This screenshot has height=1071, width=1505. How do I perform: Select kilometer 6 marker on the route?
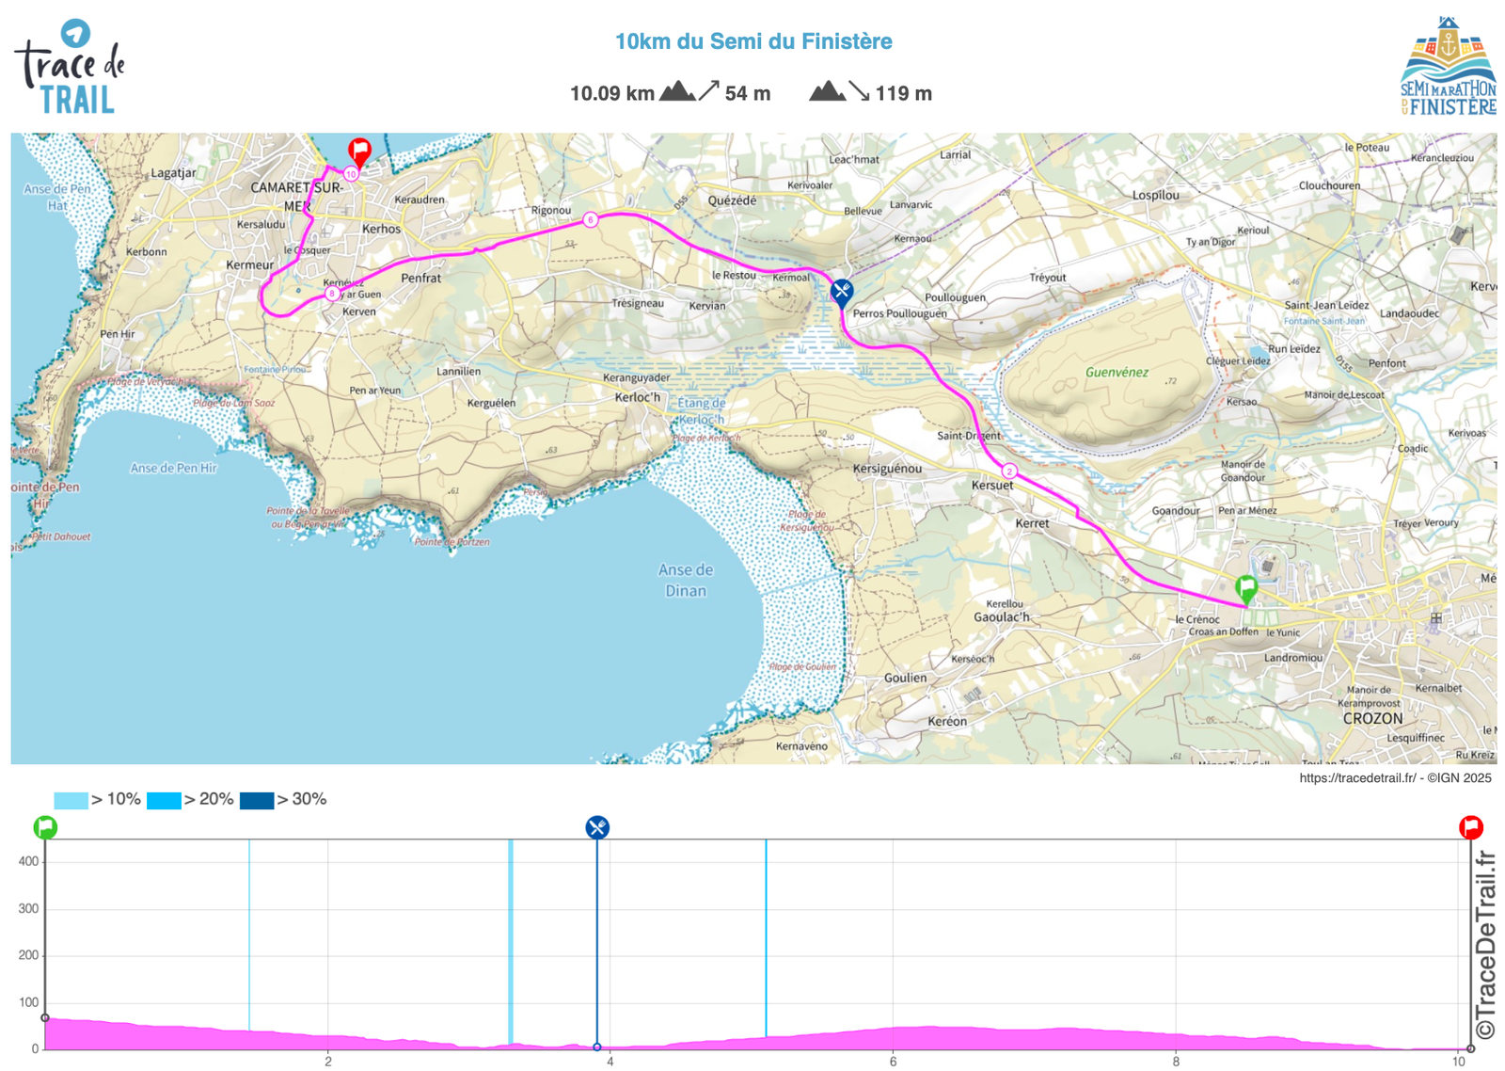click(591, 220)
